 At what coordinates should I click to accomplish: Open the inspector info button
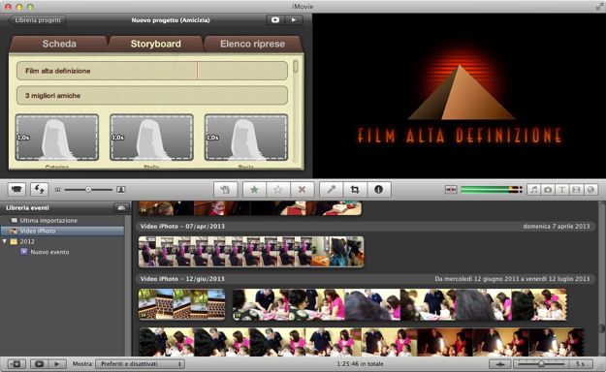(379, 189)
